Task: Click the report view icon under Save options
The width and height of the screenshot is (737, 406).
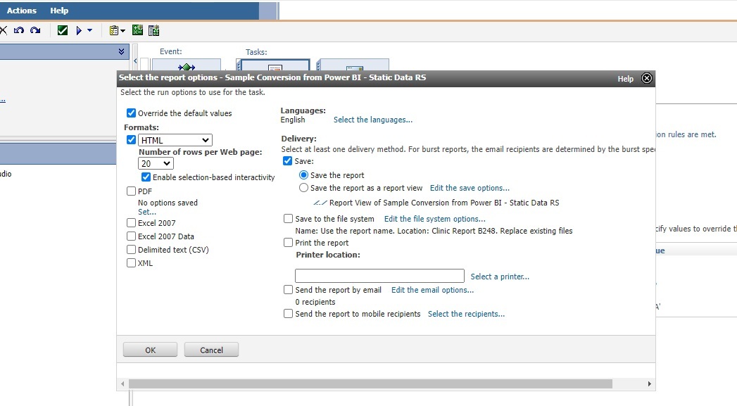Action: 320,203
